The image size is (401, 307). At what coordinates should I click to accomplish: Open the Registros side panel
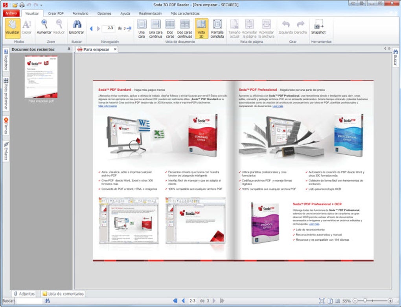click(x=6, y=60)
